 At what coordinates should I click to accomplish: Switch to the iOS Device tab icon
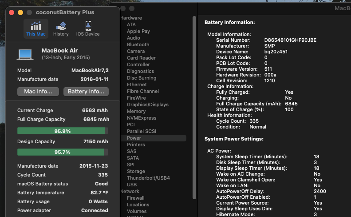click(x=88, y=26)
